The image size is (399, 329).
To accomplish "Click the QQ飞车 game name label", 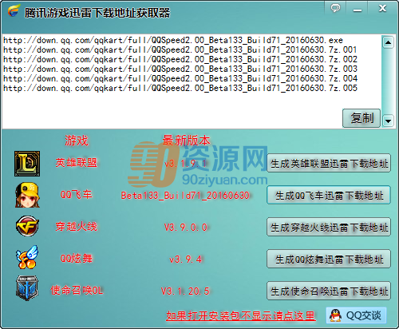I will pyautogui.click(x=77, y=195).
